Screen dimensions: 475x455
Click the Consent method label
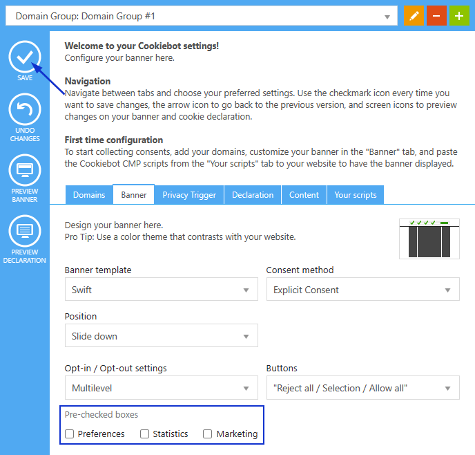300,270
